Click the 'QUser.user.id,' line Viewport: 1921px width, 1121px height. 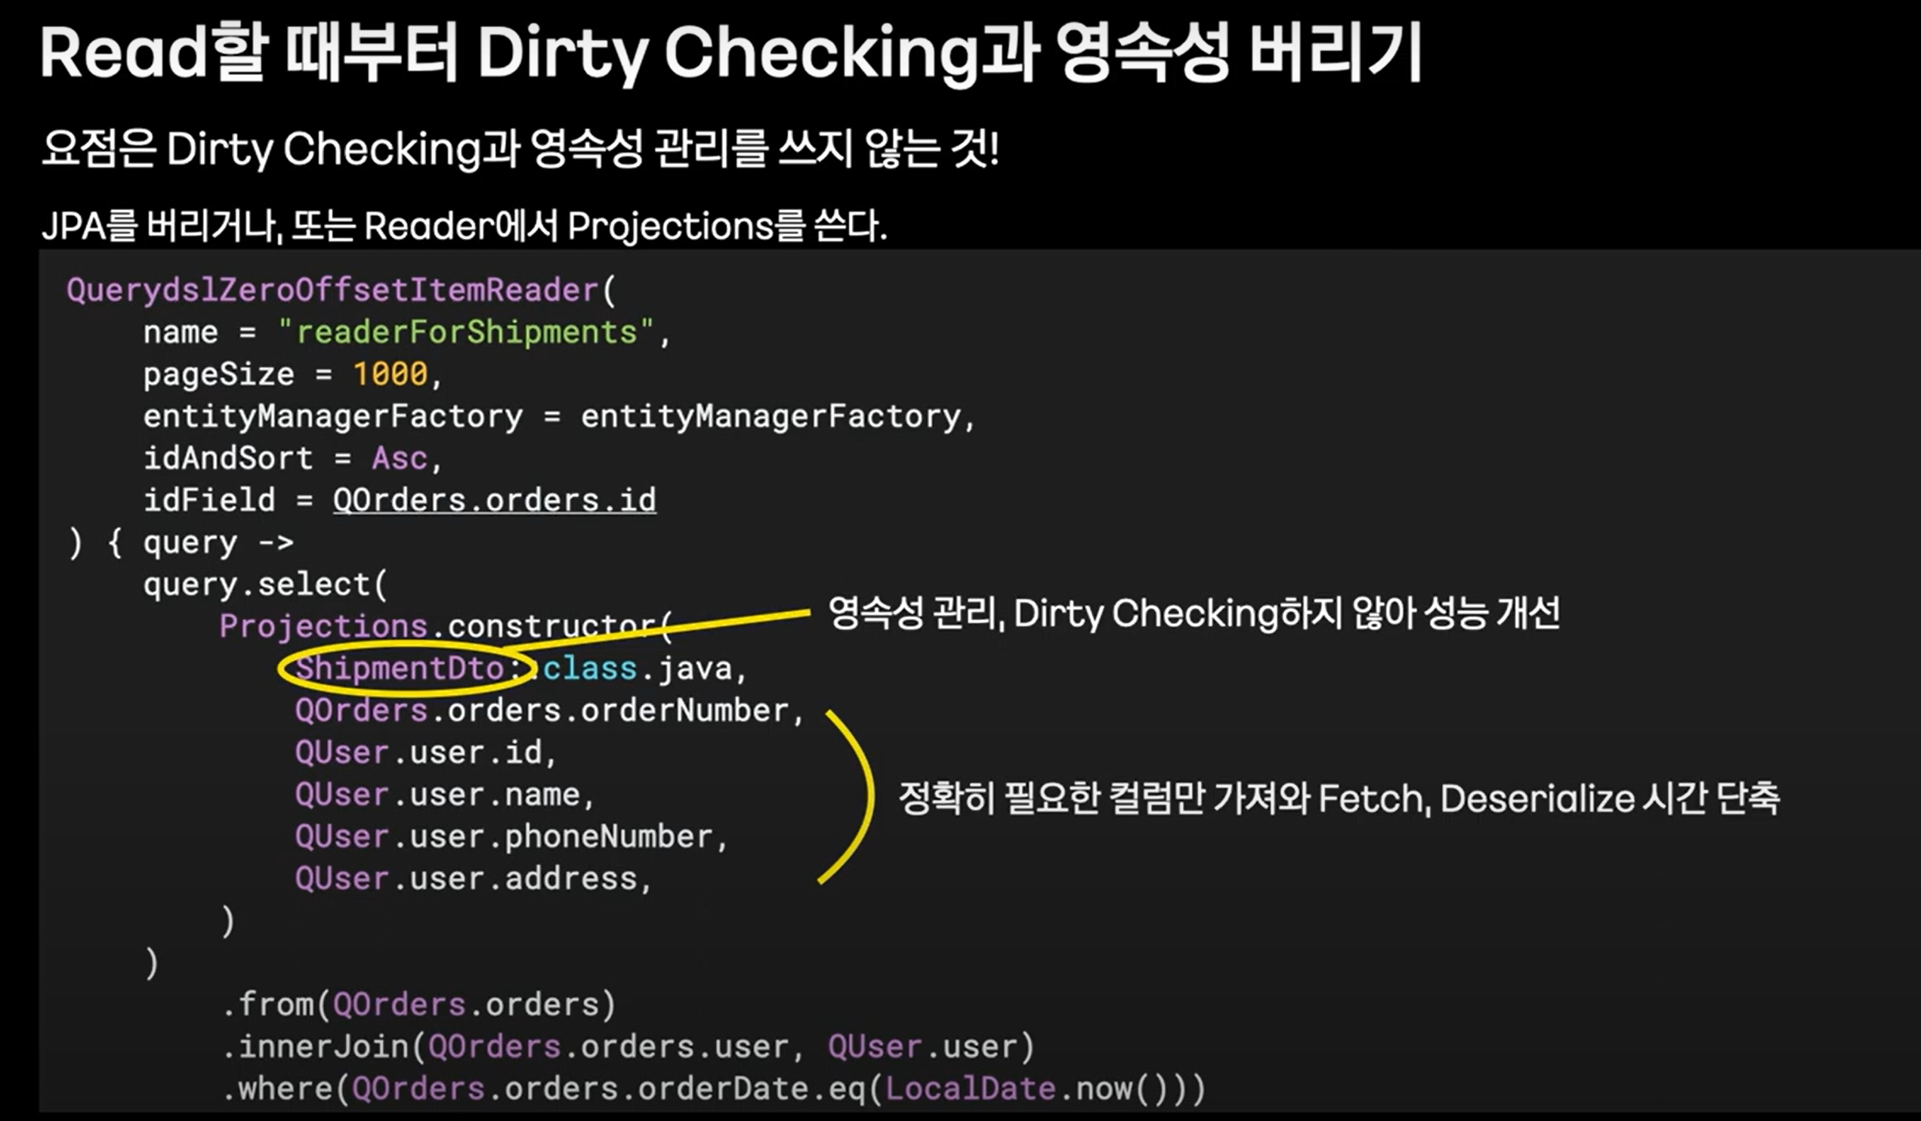pyautogui.click(x=425, y=752)
